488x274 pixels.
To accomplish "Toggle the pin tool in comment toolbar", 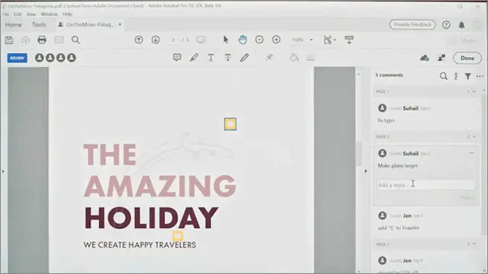I will point(269,58).
